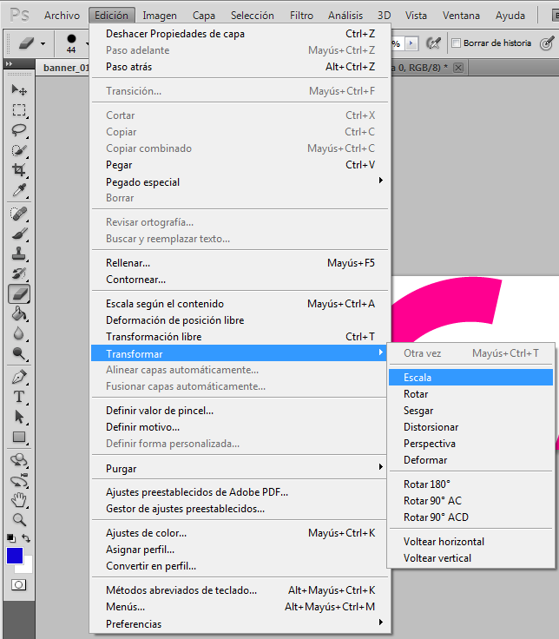559x639 pixels.
Task: Select the Quick Selection tool
Action: point(19,150)
